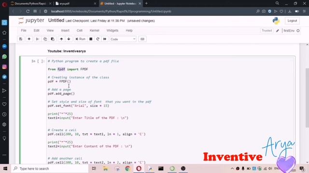The image size is (309, 173).
Task: Open downloads from the address bar
Action: 290,11
